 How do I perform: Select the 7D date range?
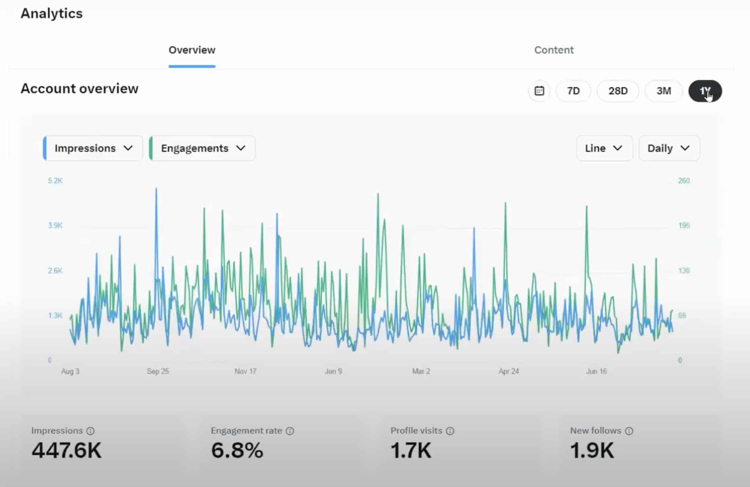coord(573,91)
